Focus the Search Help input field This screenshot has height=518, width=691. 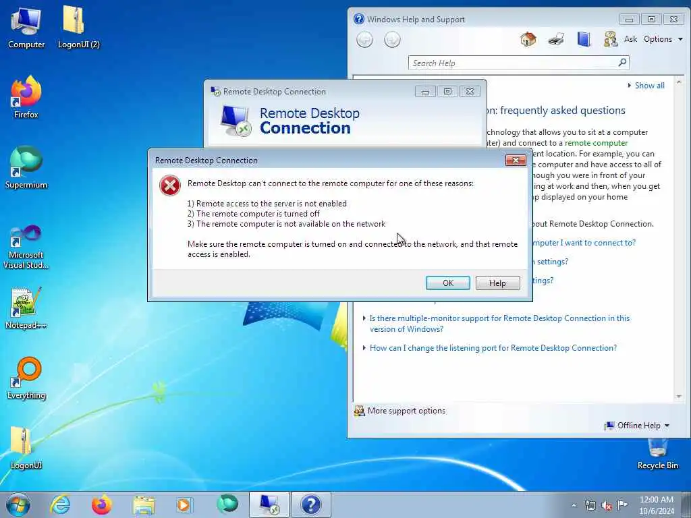[x=514, y=63]
